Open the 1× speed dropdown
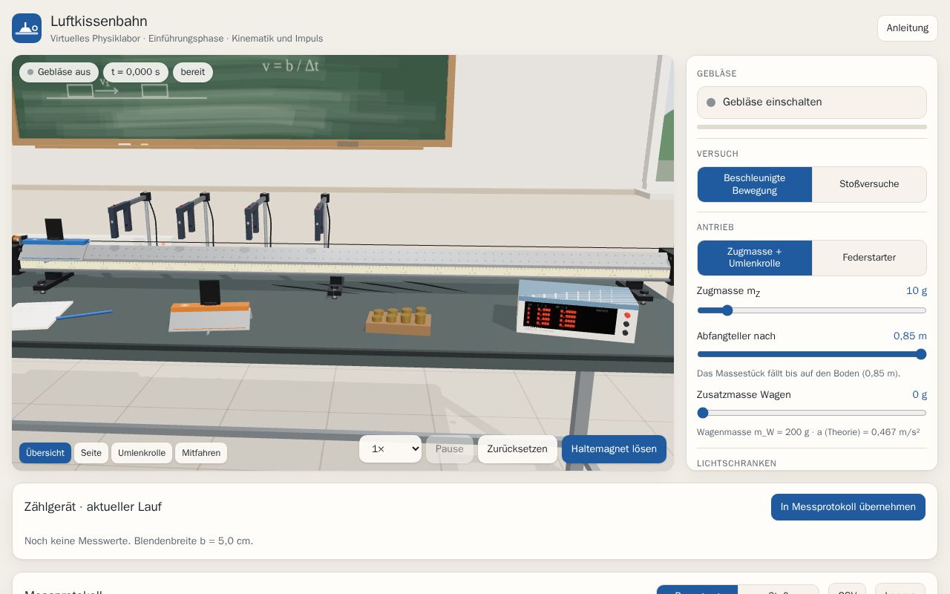 (x=390, y=449)
